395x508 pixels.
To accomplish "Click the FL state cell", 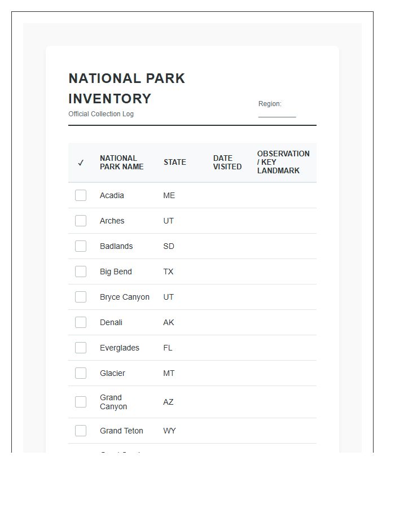I will [168, 348].
